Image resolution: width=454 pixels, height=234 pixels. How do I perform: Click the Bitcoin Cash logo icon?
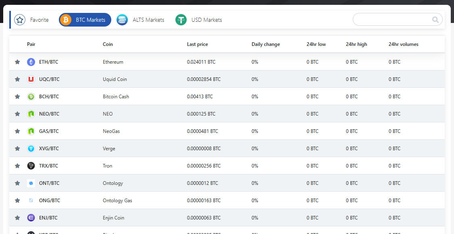pos(31,97)
